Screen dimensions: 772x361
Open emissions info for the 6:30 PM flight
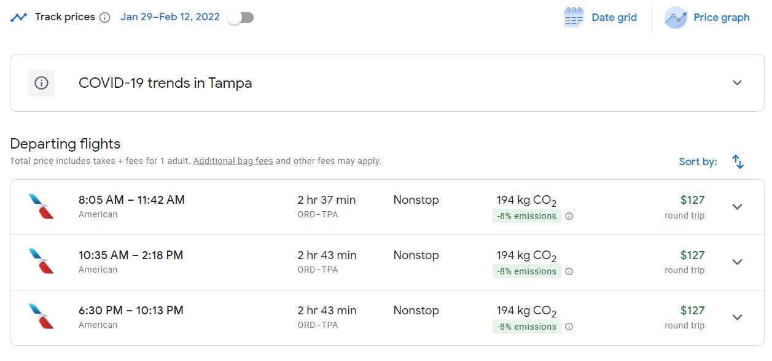[x=569, y=327]
